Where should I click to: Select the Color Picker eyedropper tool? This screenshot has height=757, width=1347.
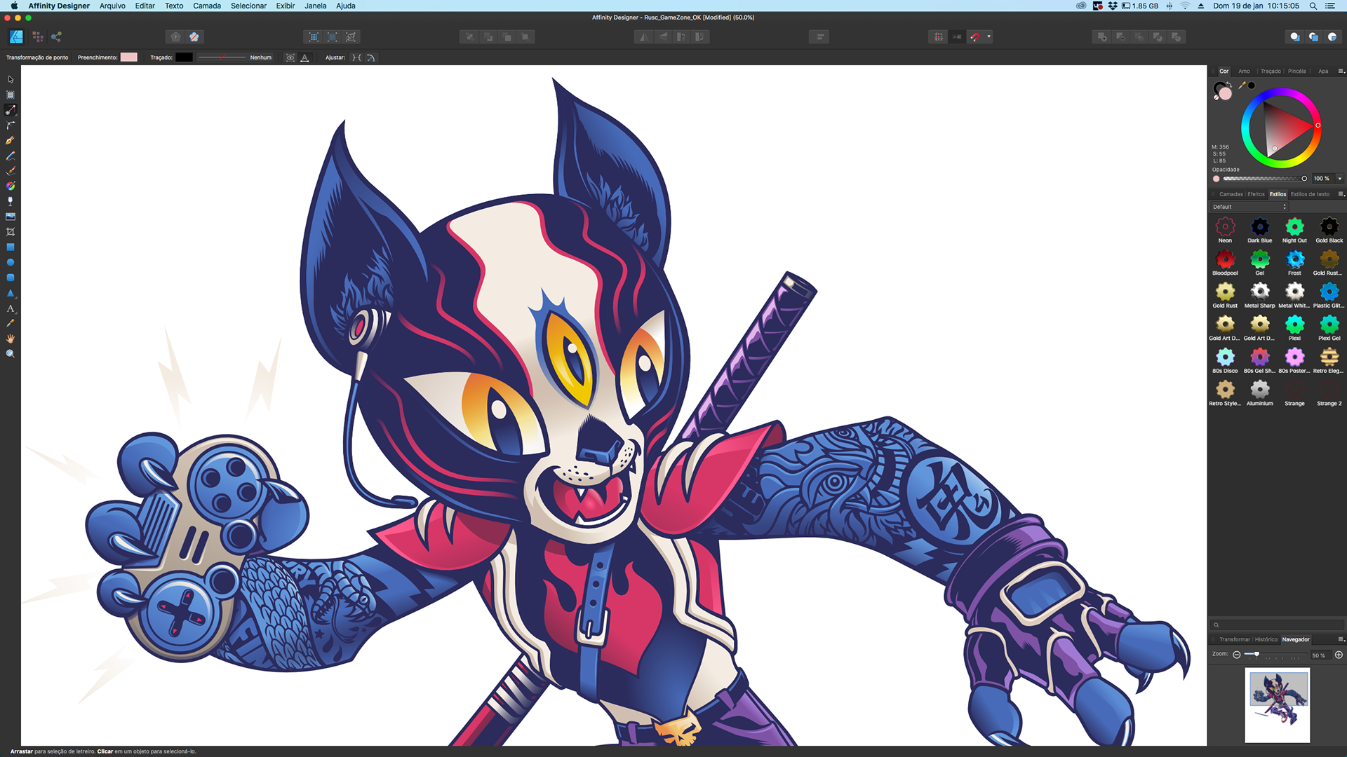pyautogui.click(x=10, y=324)
